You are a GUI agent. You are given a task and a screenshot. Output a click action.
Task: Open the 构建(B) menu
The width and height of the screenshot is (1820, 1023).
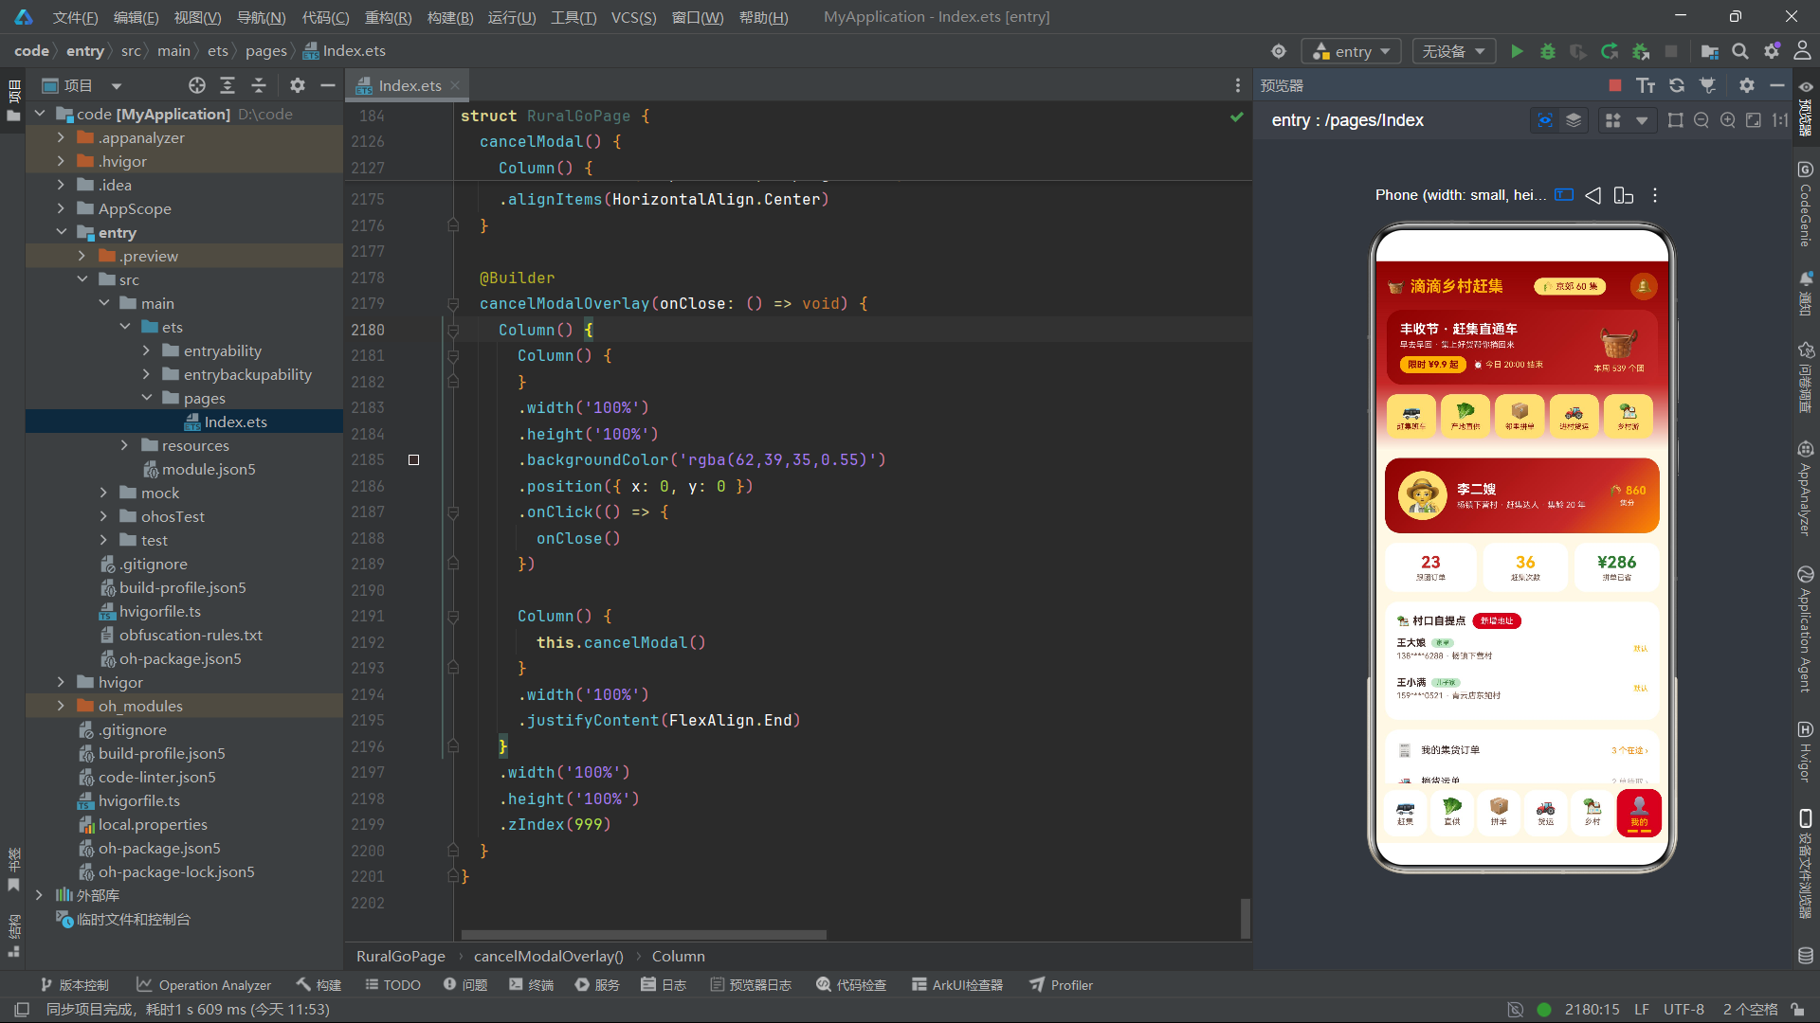point(450,17)
